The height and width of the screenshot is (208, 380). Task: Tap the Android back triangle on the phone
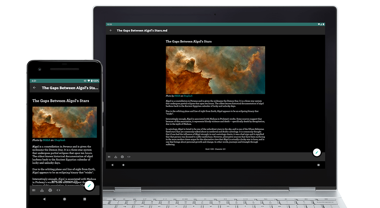[44, 199]
